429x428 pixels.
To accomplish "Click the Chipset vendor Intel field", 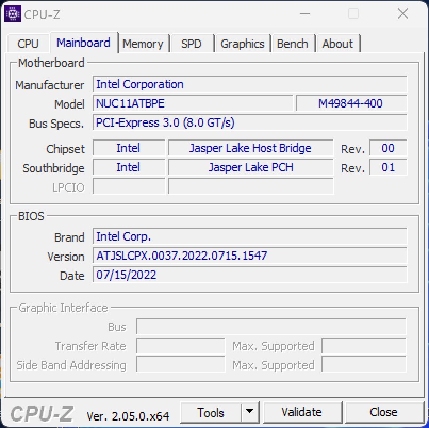I will pyautogui.click(x=129, y=148).
